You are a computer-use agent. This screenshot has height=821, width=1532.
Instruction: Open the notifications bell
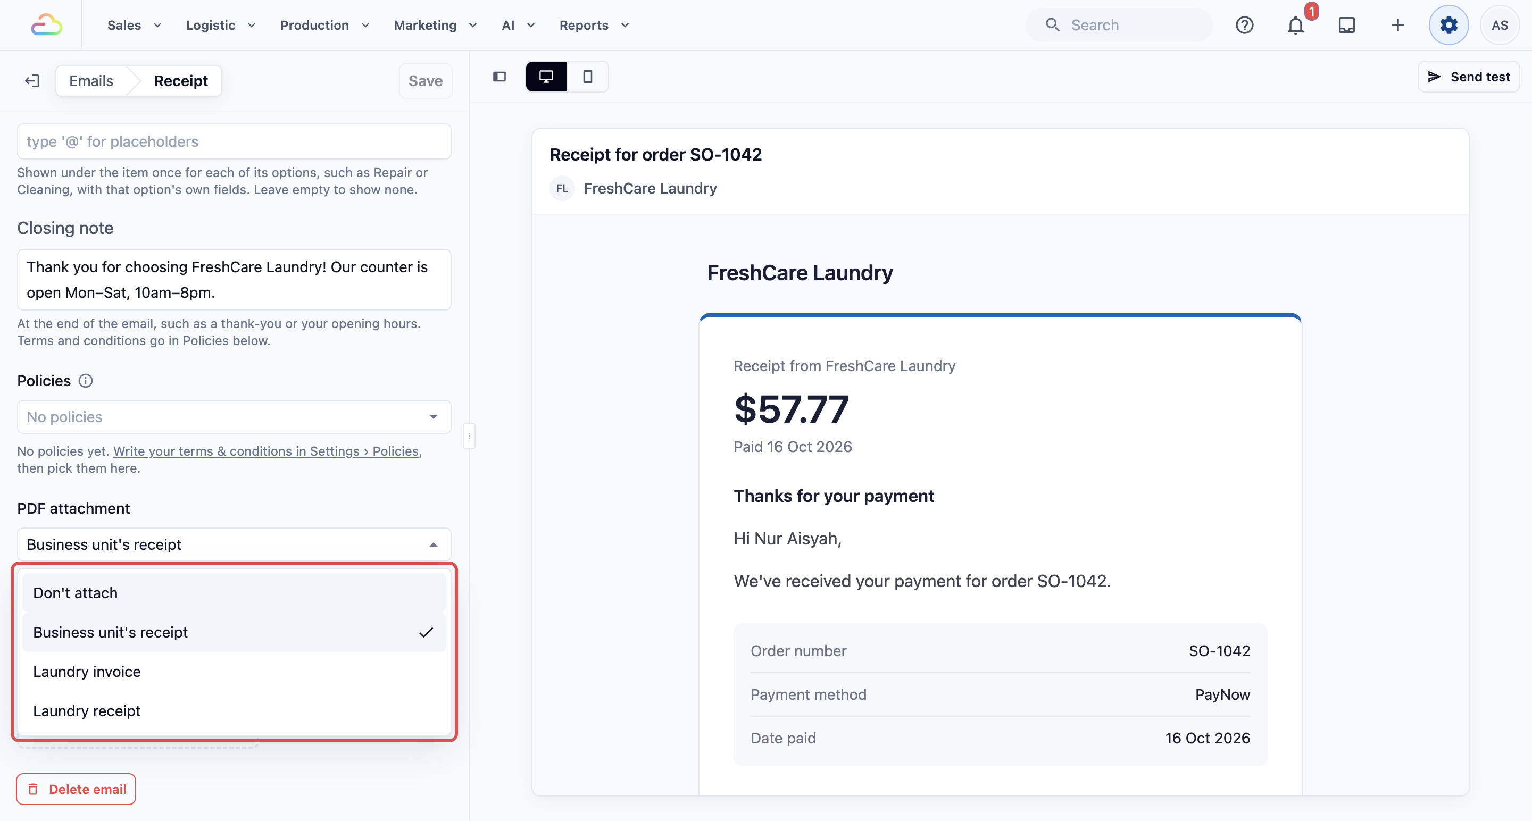[1295, 25]
